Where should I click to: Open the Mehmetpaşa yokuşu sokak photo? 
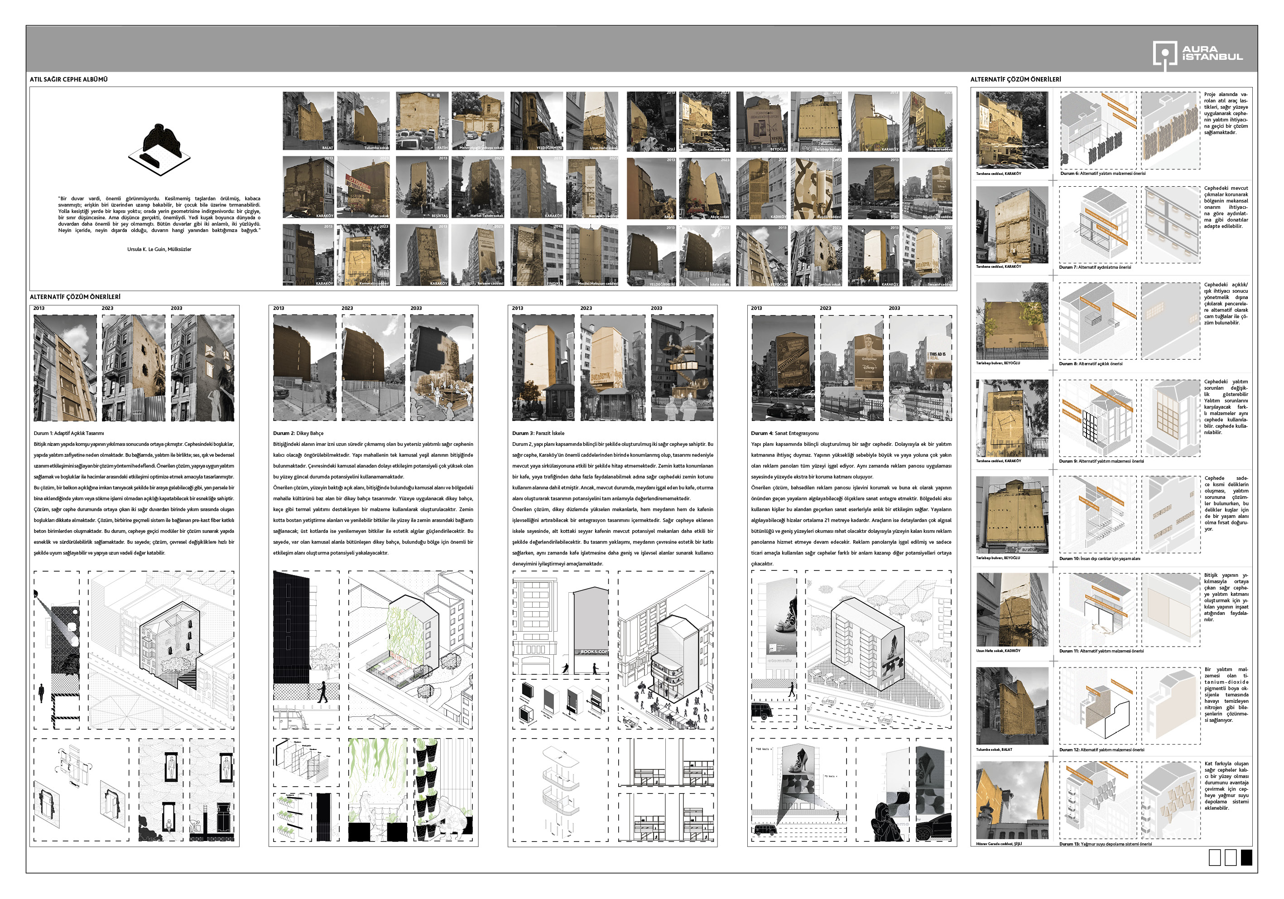pos(477,121)
